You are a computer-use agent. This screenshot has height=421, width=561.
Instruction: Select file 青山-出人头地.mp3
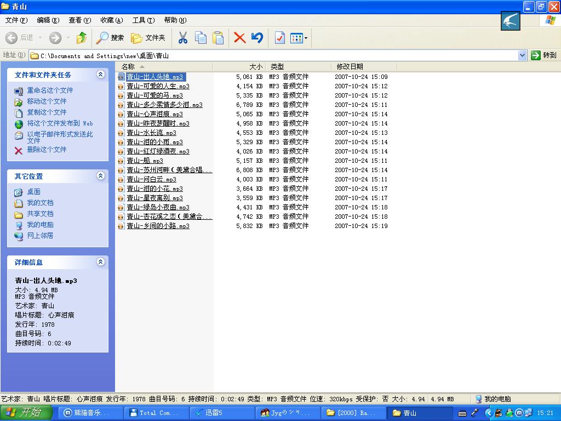coord(155,77)
